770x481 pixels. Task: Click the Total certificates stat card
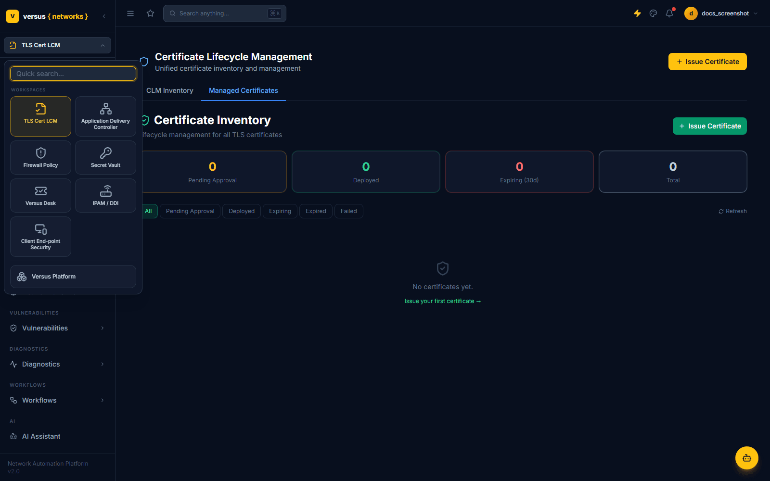click(x=673, y=172)
